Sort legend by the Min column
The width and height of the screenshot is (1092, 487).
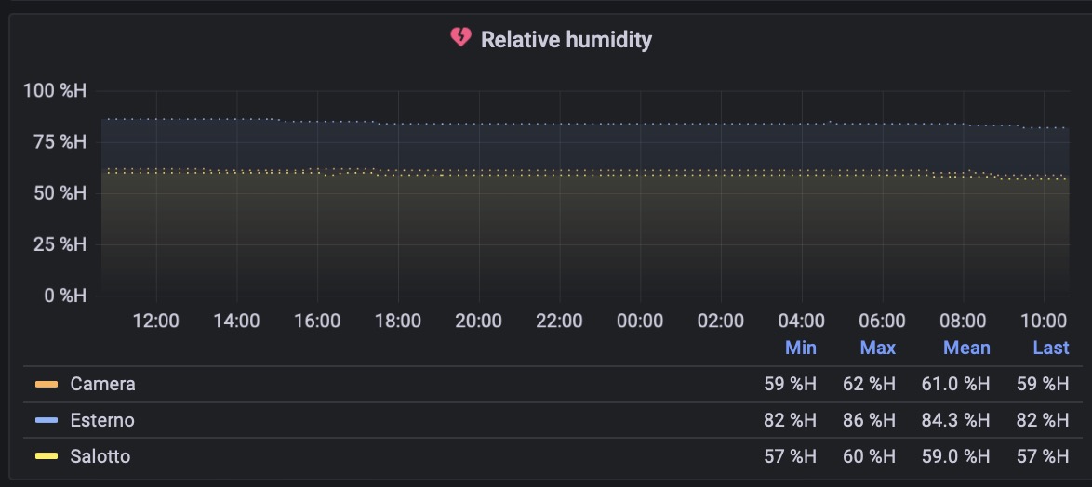click(x=800, y=348)
